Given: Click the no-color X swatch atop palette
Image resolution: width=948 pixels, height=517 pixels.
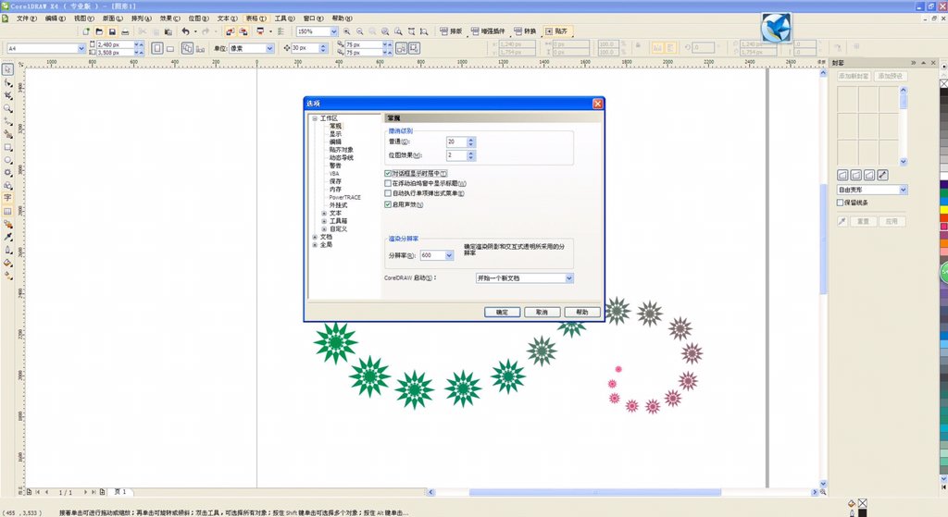Looking at the screenshot, I should [x=943, y=83].
